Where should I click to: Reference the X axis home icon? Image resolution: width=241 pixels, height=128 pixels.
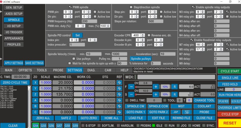(119, 83)
